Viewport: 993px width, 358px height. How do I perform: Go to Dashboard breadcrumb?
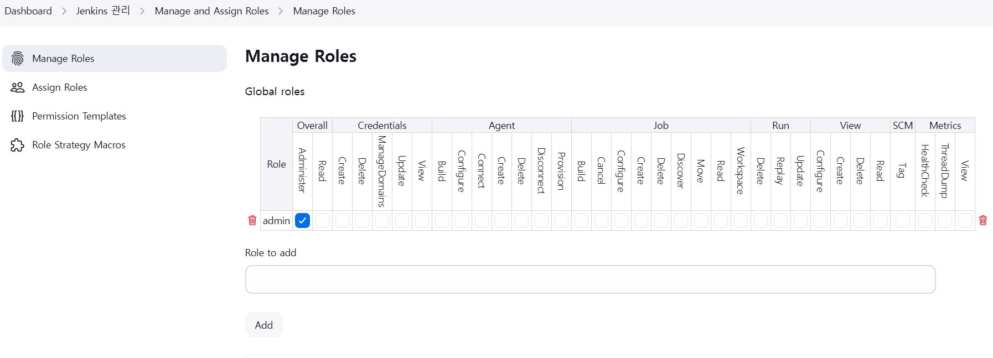point(28,11)
